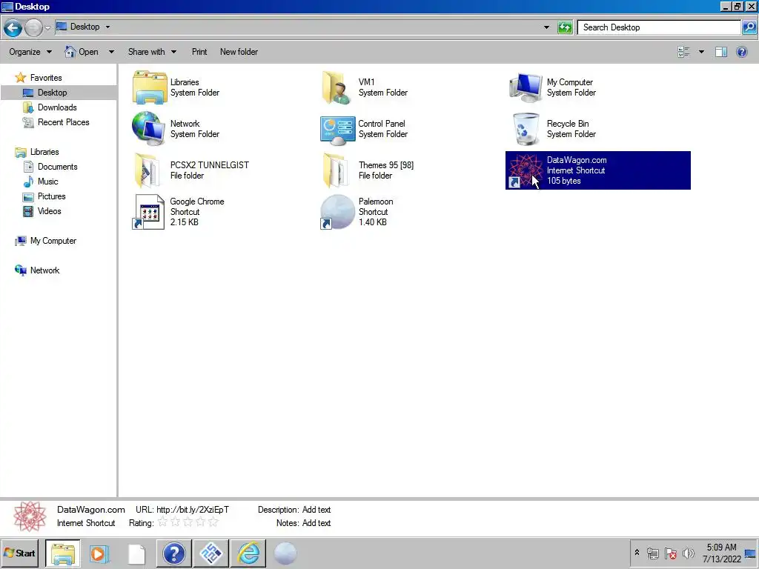Screen dimensions: 759x569
Task: Launch Windows Media Player from taskbar
Action: coord(100,553)
